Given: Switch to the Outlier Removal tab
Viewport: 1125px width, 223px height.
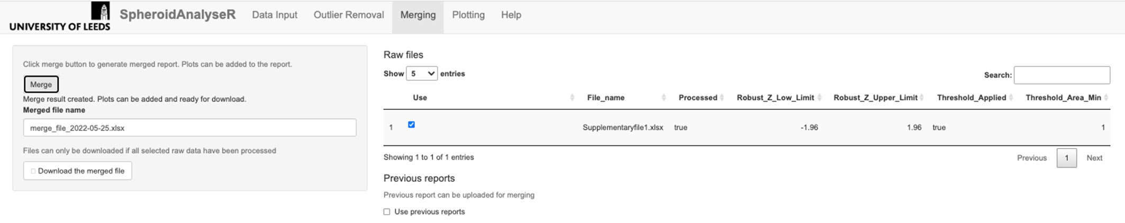Looking at the screenshot, I should pyautogui.click(x=348, y=15).
